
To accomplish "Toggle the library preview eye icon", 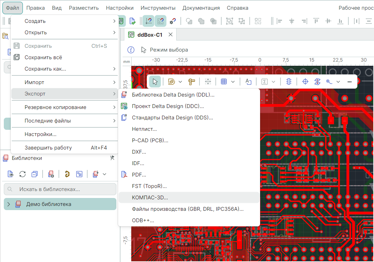I will pyautogui.click(x=11, y=174).
